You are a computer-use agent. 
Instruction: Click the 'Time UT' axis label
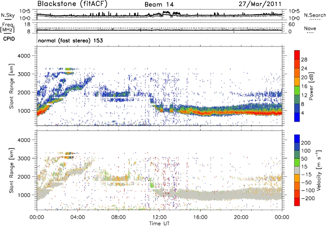(159, 224)
